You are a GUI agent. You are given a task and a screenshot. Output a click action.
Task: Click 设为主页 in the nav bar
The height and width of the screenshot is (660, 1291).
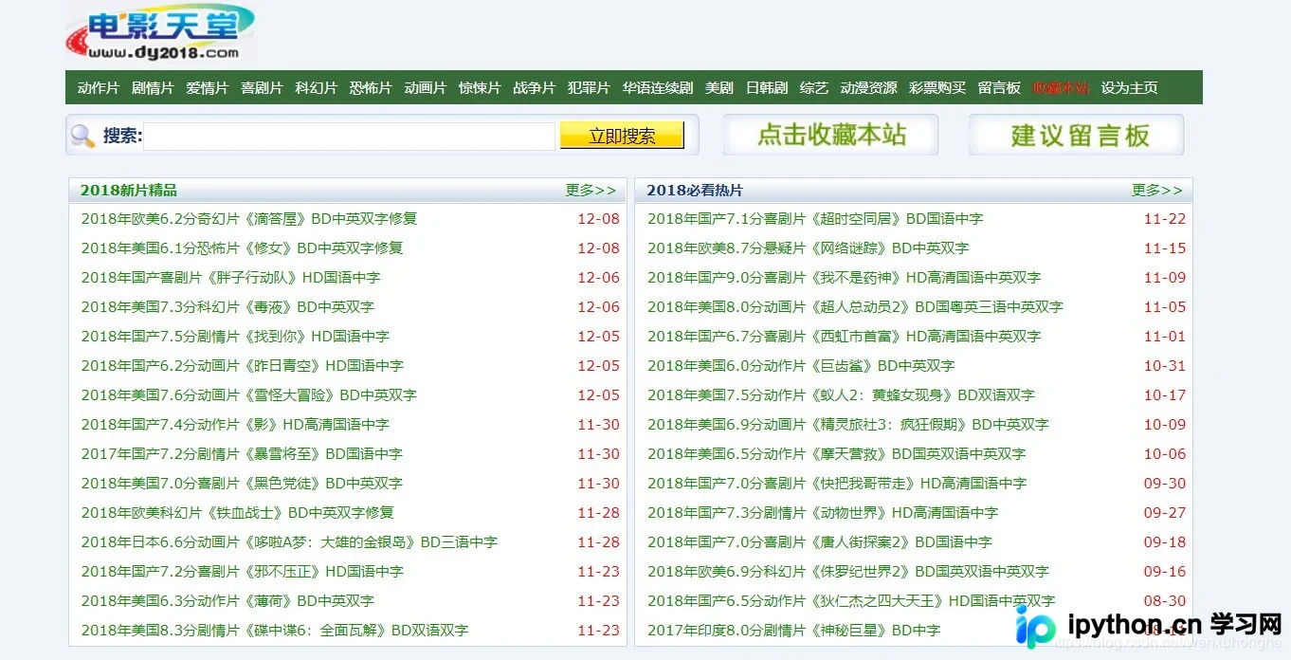coord(1129,88)
